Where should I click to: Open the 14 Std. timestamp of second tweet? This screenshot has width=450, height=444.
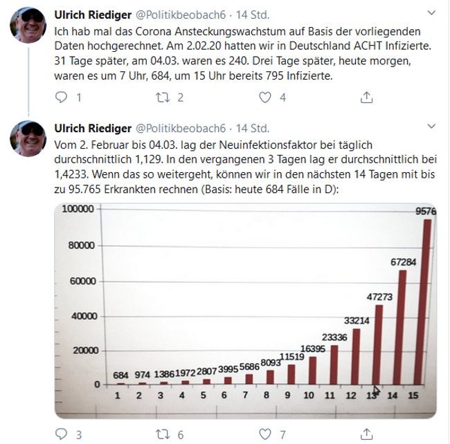coord(253,129)
